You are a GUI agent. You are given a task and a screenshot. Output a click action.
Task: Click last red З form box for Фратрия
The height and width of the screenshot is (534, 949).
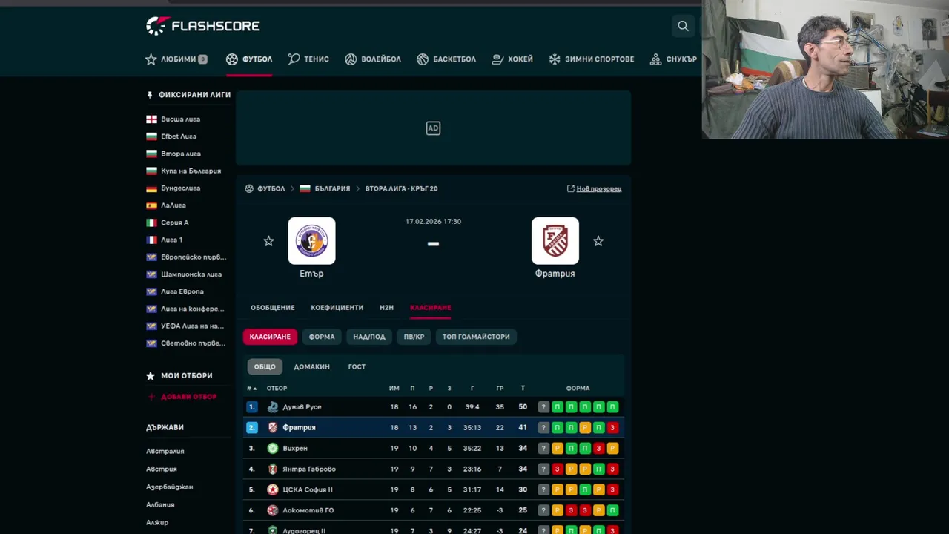tap(612, 427)
